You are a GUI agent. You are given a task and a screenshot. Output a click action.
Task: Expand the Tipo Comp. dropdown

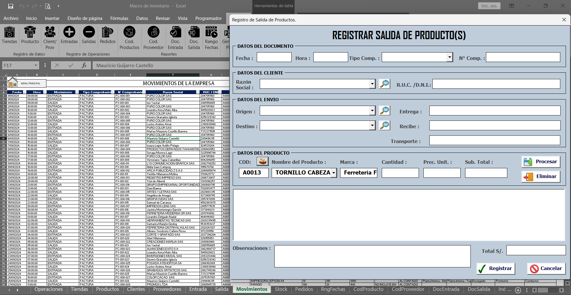(450, 57)
